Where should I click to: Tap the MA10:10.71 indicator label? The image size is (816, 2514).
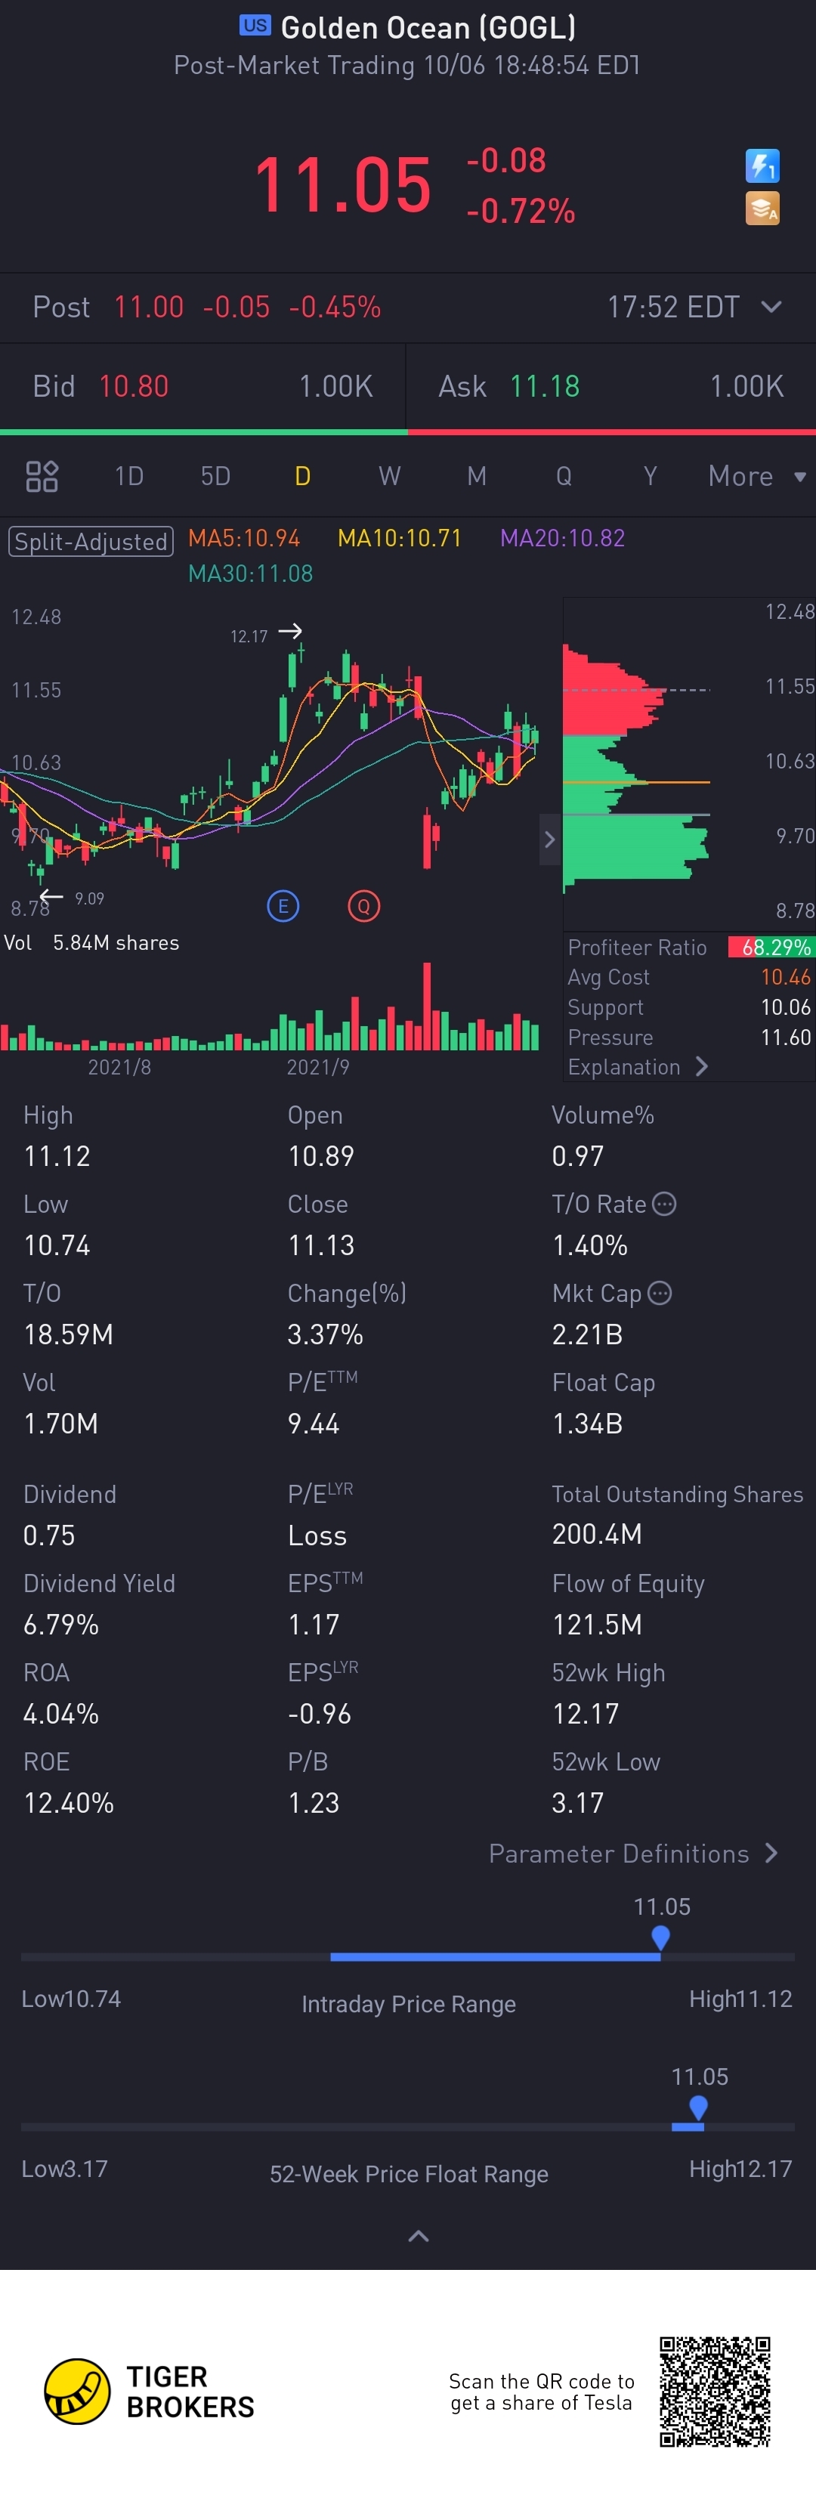[399, 538]
